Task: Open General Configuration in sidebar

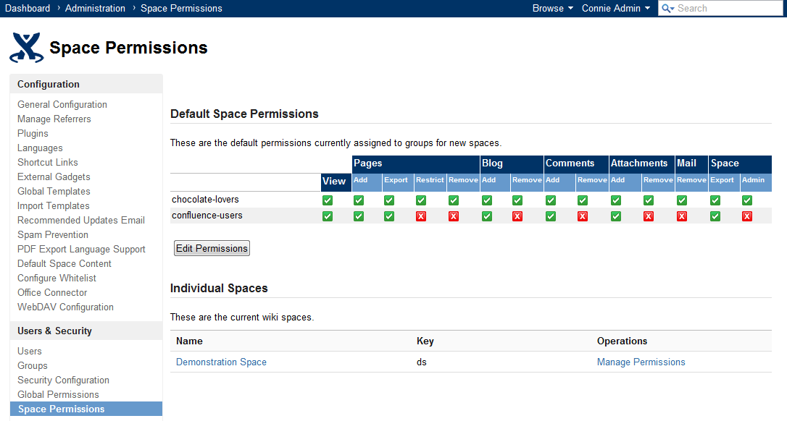Action: click(x=62, y=104)
